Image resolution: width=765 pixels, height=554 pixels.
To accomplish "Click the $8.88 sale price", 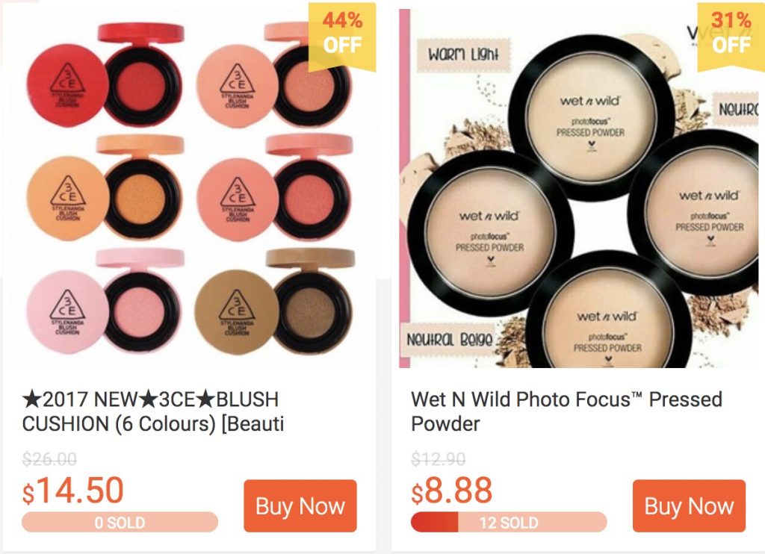I will point(452,491).
